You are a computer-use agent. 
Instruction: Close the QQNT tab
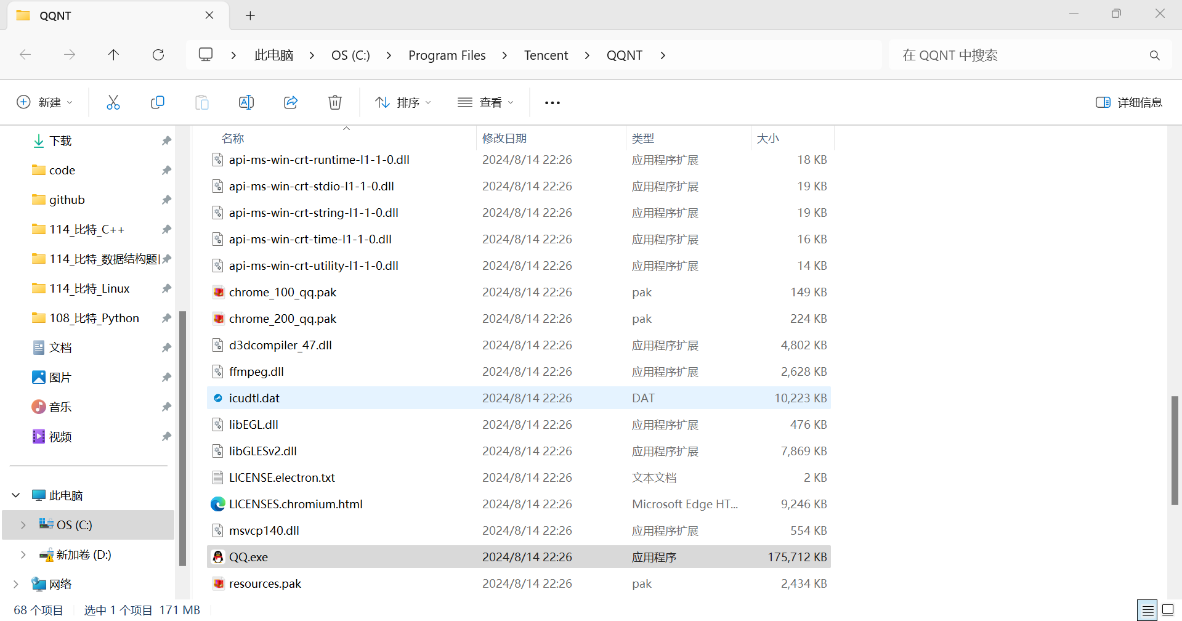pos(209,15)
